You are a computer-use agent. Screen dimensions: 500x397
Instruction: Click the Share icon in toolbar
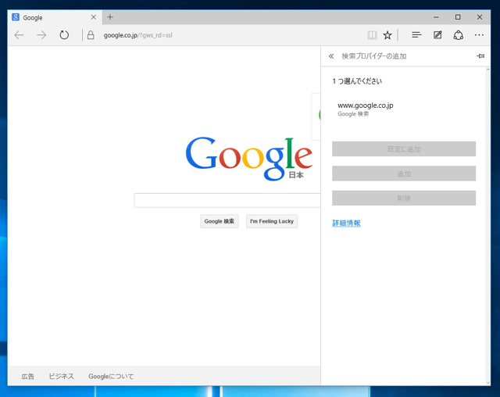pos(459,35)
